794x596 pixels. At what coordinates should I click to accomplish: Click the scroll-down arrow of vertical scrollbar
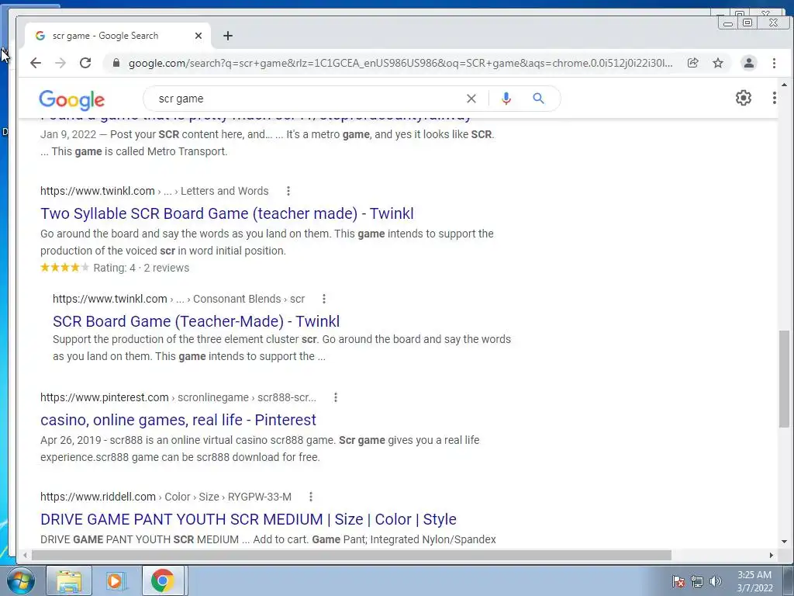click(784, 542)
